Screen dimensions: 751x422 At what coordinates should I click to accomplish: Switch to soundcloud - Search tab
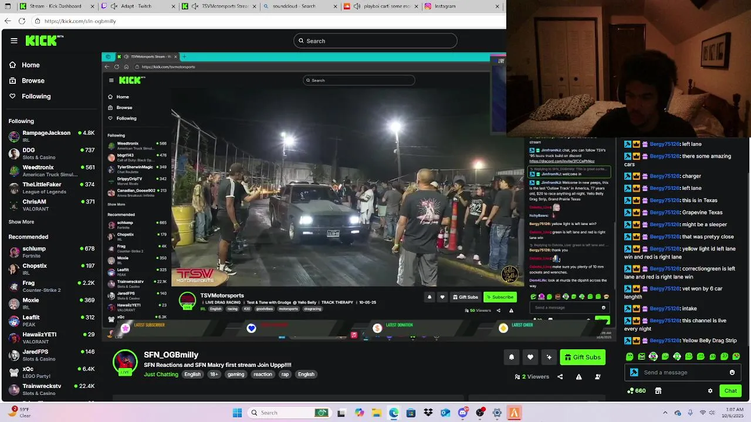tap(299, 6)
